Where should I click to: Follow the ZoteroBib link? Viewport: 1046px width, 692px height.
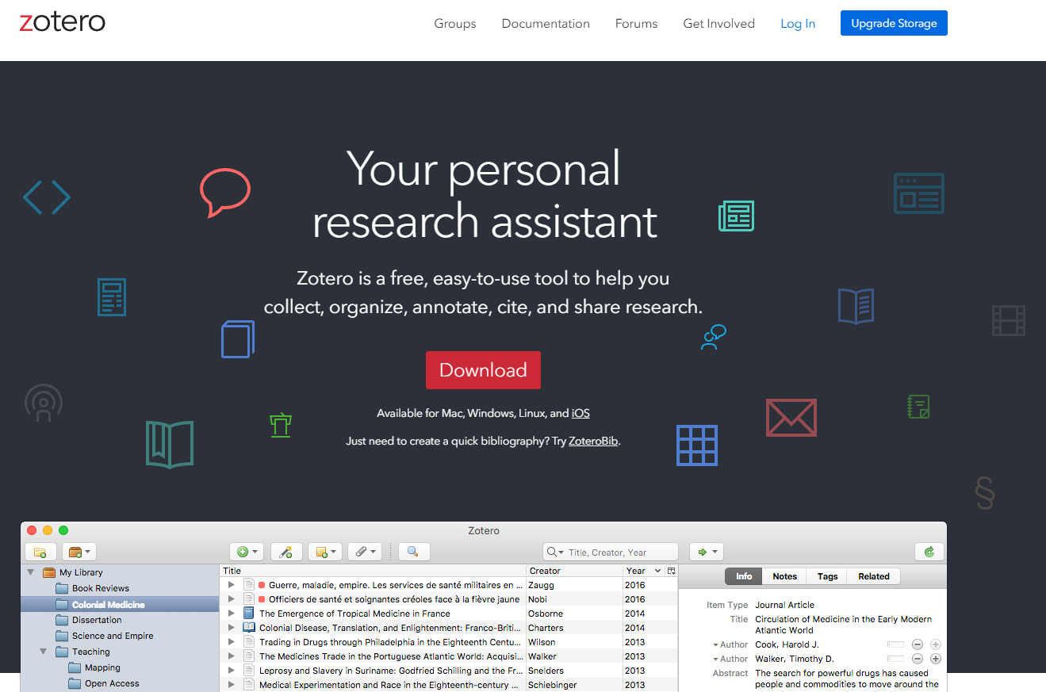593,441
